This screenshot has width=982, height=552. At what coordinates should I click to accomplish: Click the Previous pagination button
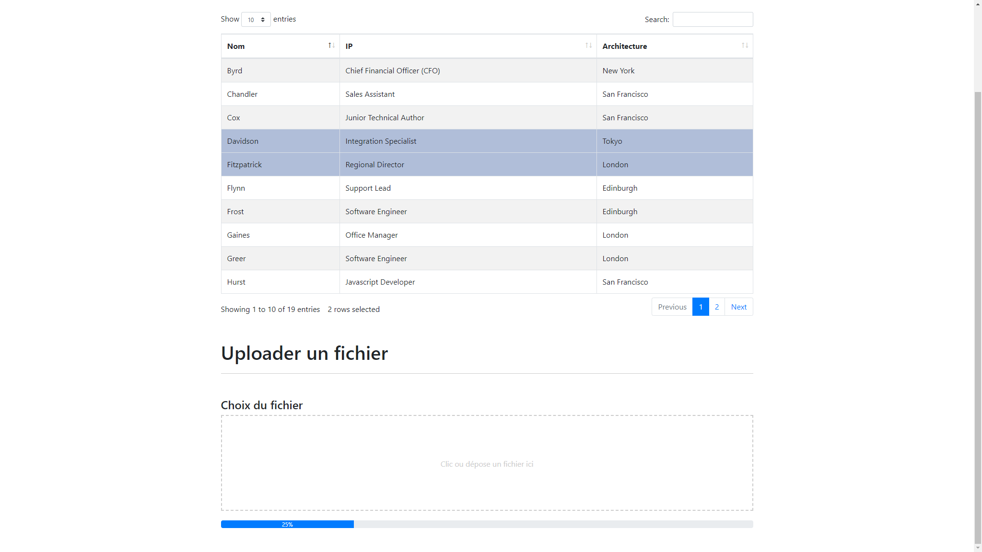(x=672, y=307)
